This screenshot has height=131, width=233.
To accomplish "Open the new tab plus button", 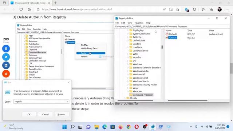I will click(55, 3).
